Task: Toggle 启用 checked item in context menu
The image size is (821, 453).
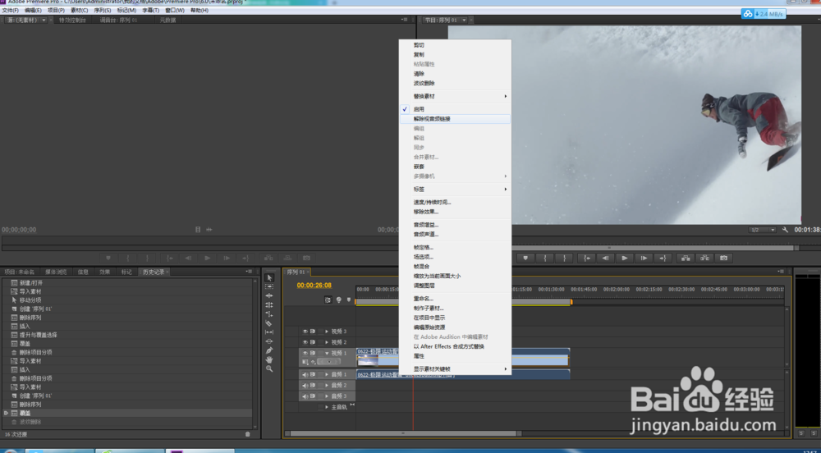Action: point(455,109)
